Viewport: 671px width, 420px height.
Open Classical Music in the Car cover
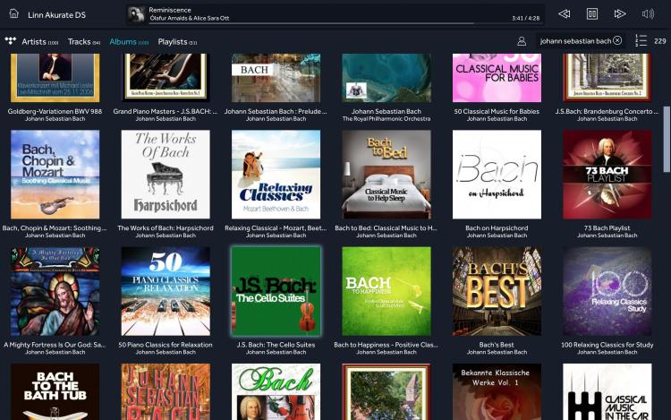607,391
